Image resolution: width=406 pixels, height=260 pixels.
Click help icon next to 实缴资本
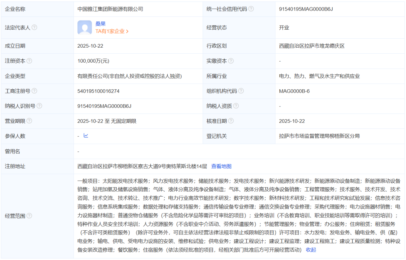pyautogui.click(x=231, y=61)
